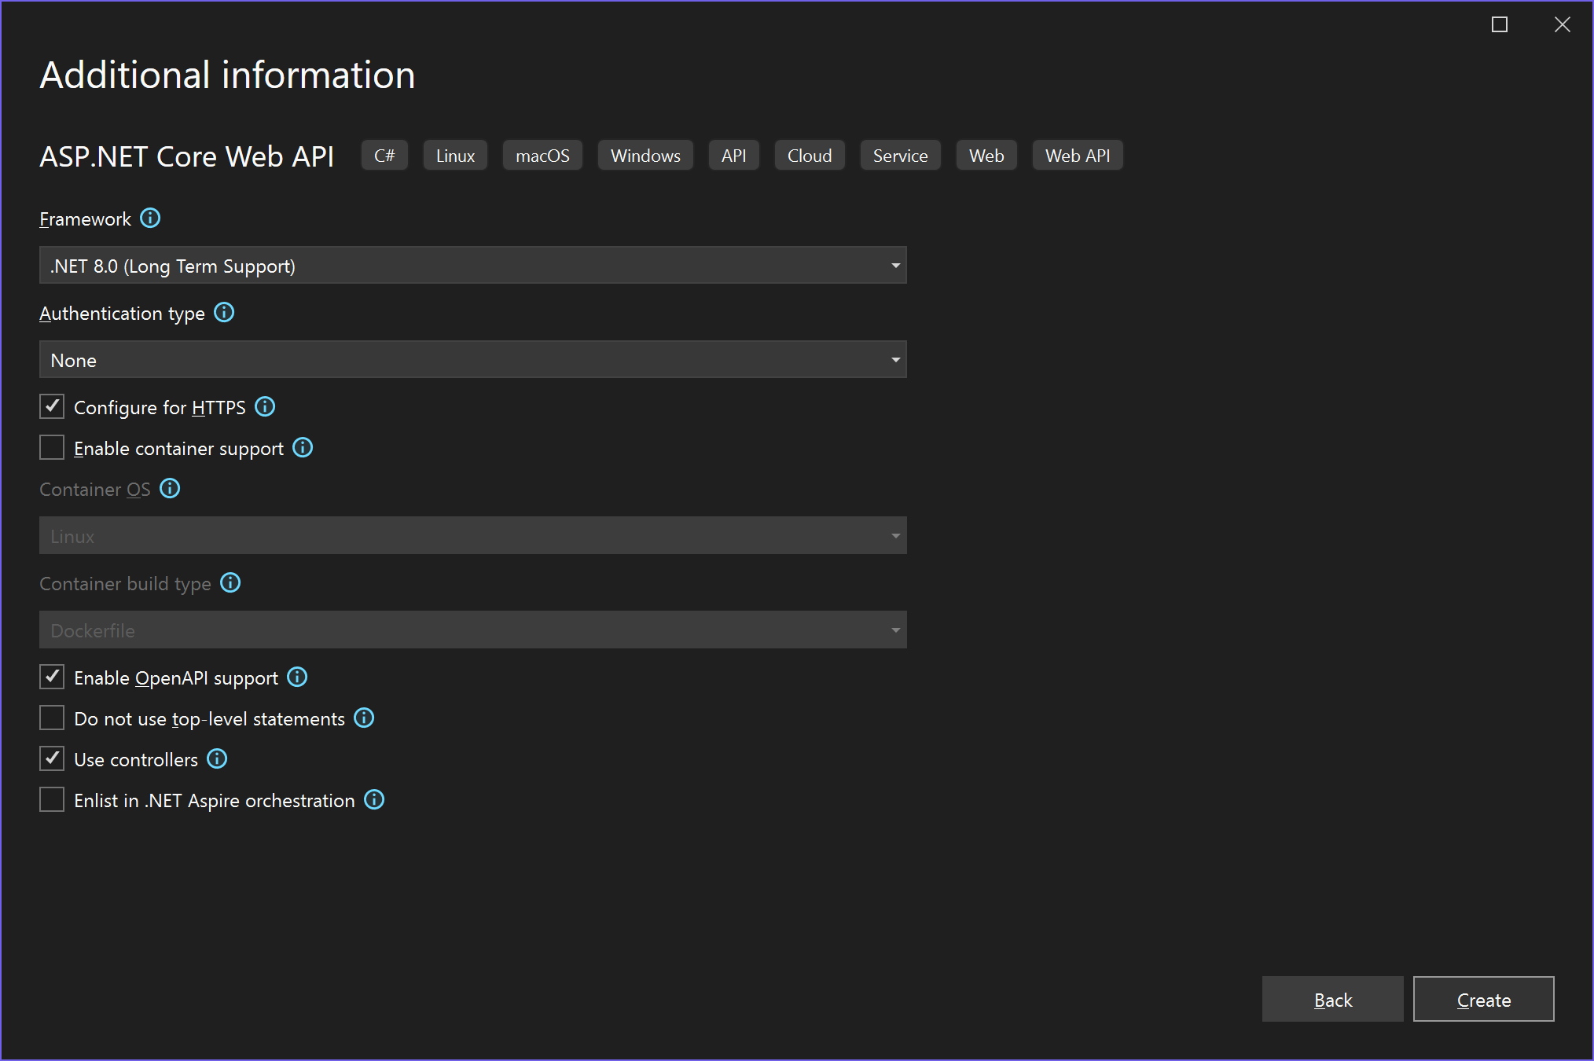
Task: Check Do not use top-level statements
Action: coord(52,718)
